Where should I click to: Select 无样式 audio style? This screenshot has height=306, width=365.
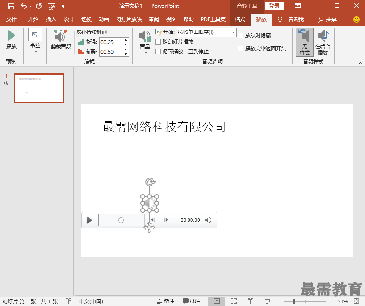point(305,42)
